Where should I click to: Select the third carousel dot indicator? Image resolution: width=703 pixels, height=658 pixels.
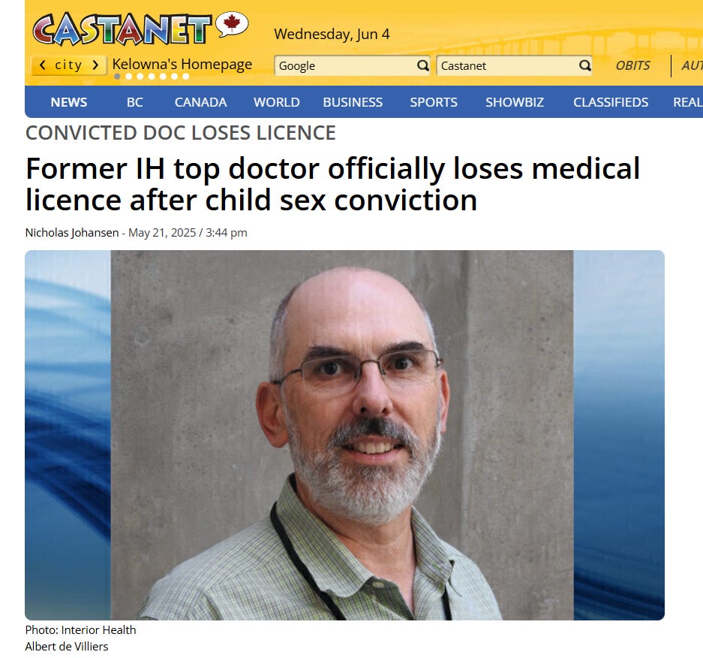(140, 77)
